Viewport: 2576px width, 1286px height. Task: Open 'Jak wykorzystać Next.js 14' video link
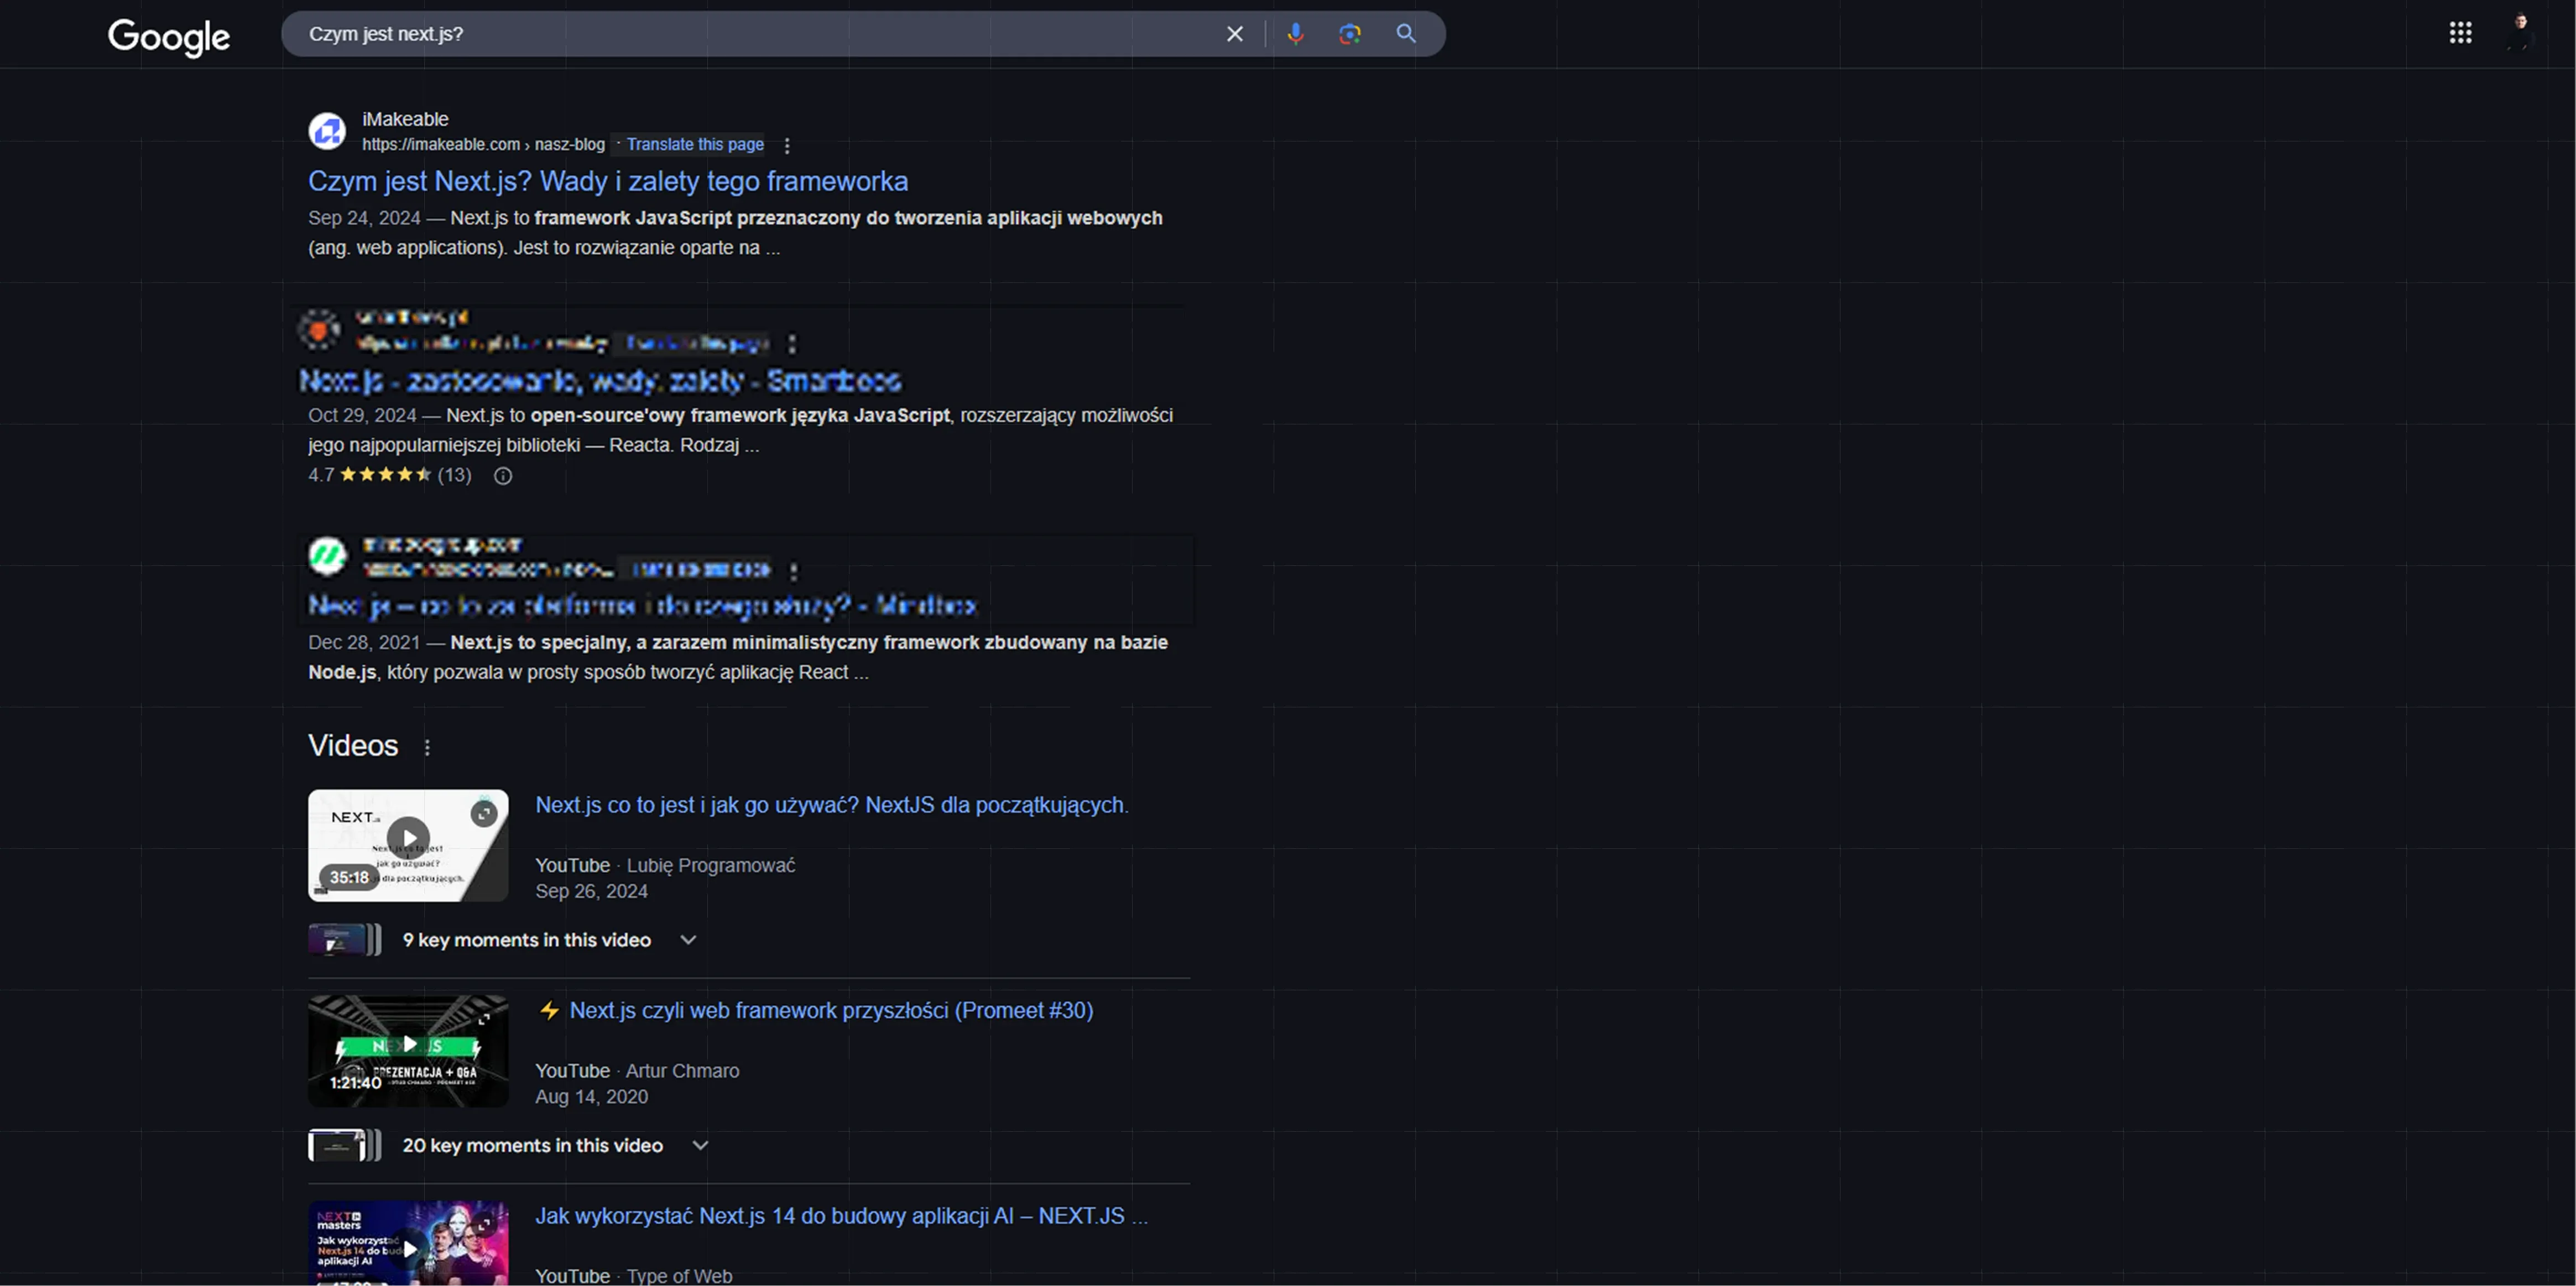click(841, 1216)
